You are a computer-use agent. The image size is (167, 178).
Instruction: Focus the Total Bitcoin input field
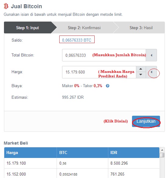click(104, 55)
